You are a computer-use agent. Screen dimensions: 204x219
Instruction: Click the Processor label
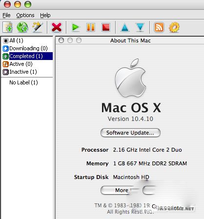click(95, 150)
